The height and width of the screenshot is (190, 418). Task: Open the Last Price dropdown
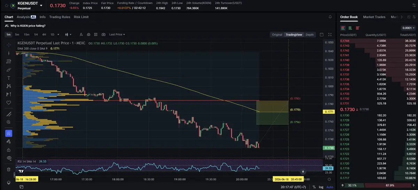(117, 34)
